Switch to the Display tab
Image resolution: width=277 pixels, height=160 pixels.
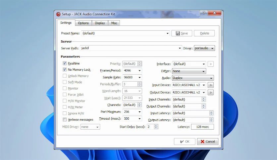point(100,23)
